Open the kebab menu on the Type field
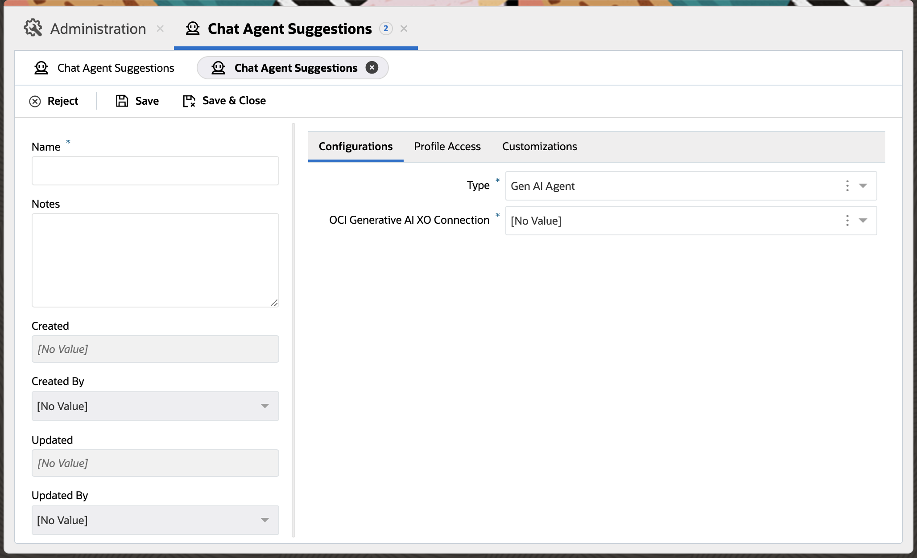Viewport: 917px width, 558px height. 847,186
